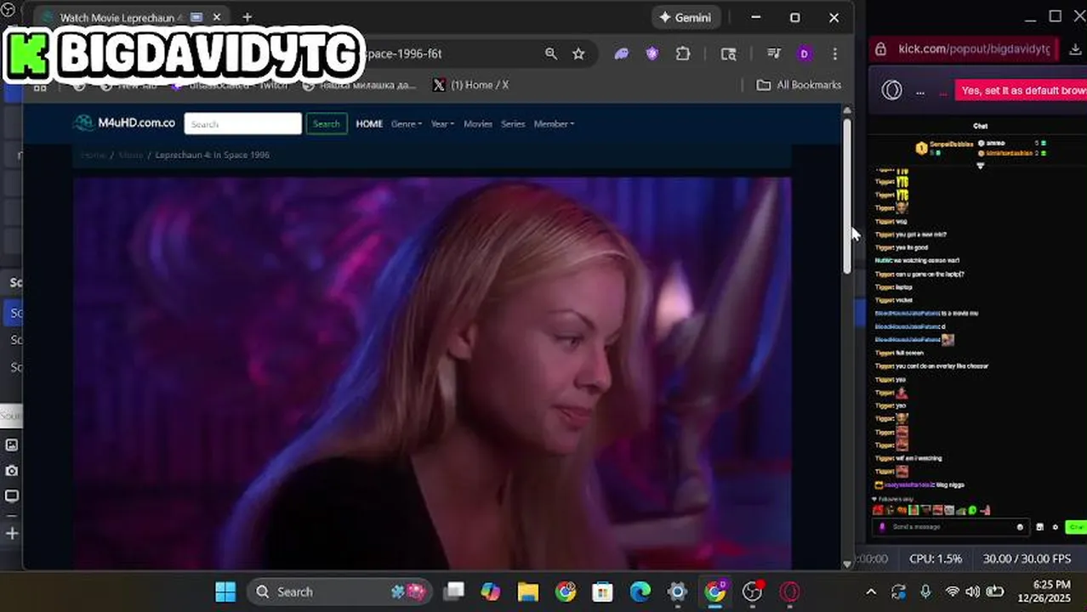Image resolution: width=1087 pixels, height=612 pixels.
Task: Open Task View from the taskbar
Action: click(454, 592)
